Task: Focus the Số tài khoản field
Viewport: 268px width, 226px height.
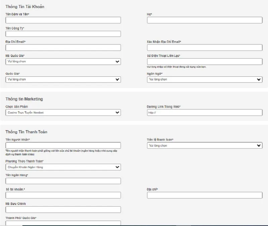Action: click(63, 195)
